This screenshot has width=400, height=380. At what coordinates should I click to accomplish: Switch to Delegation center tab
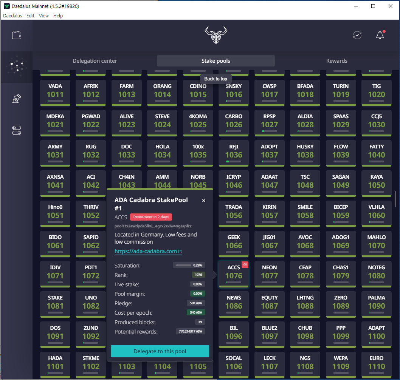(x=95, y=61)
